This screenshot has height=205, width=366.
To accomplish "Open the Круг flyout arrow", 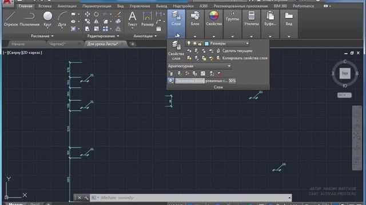I will click(47, 28).
